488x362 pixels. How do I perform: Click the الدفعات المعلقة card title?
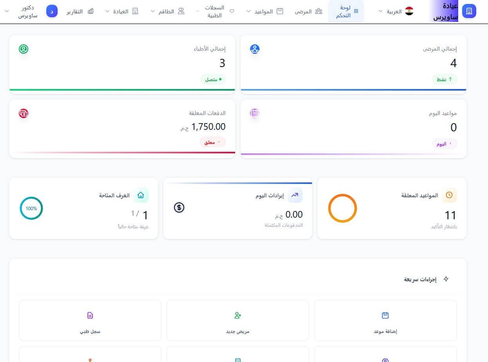click(x=207, y=113)
